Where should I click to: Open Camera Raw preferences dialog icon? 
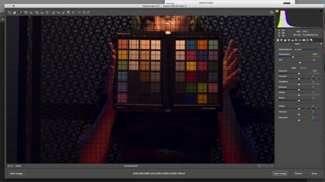[79, 13]
